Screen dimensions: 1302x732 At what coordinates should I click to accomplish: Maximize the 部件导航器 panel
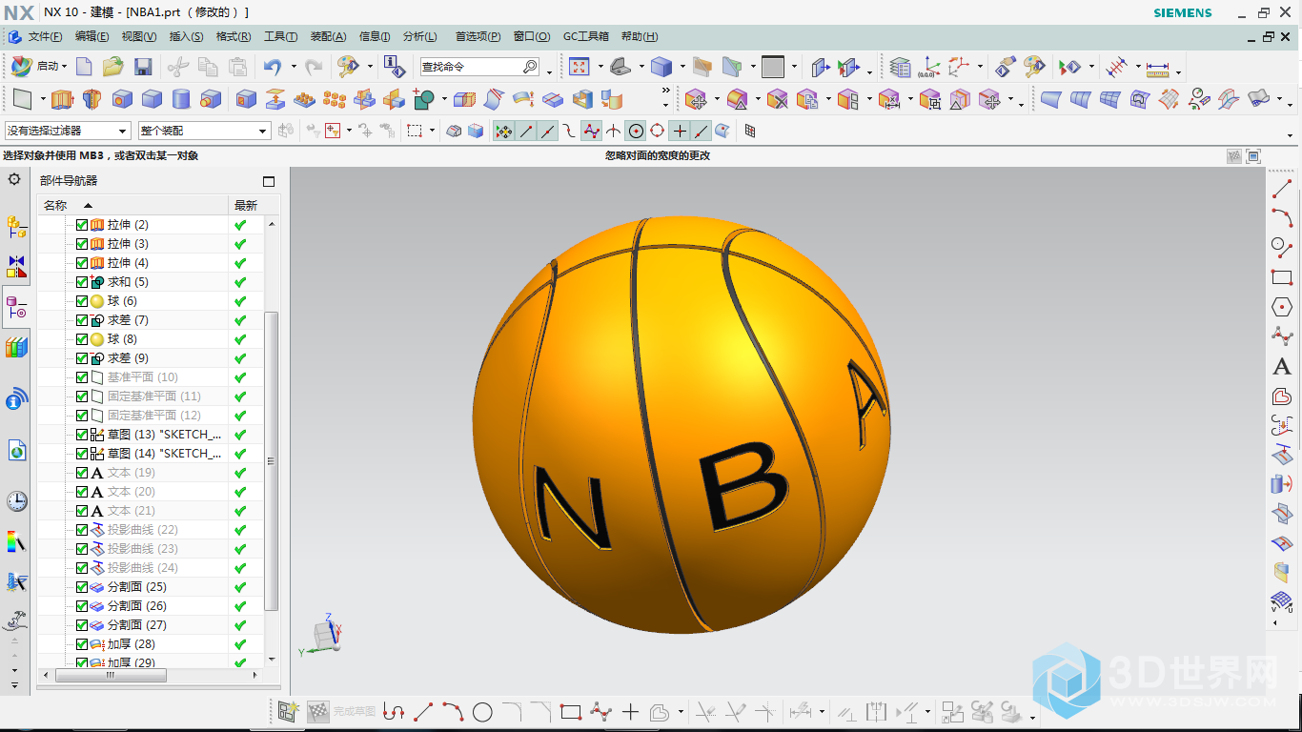point(269,181)
